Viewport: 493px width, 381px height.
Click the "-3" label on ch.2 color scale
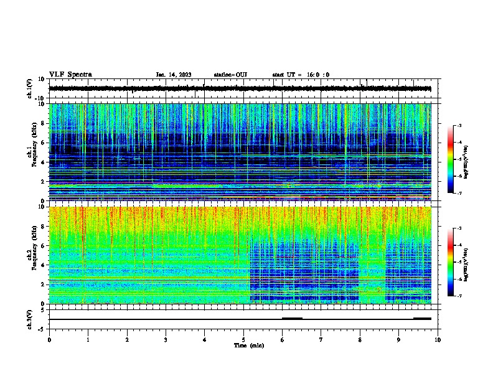click(459, 228)
